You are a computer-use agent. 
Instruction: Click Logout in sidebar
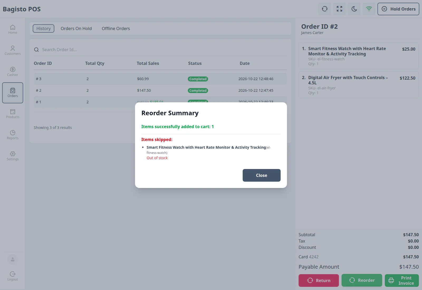point(13,276)
